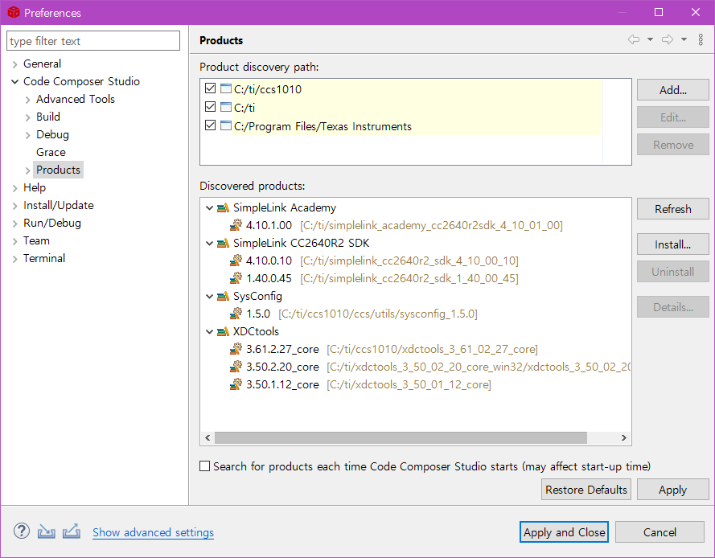The height and width of the screenshot is (558, 715).
Task: Click the Forward navigation arrow icon
Action: [x=668, y=39]
